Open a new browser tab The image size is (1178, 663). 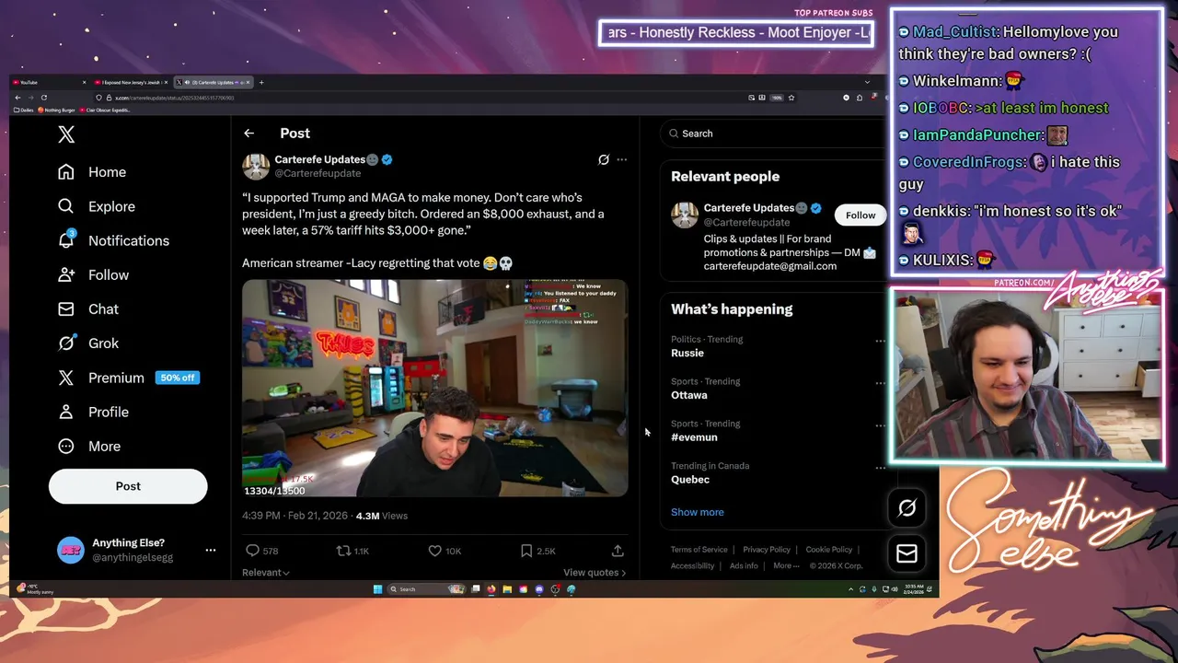tap(261, 83)
